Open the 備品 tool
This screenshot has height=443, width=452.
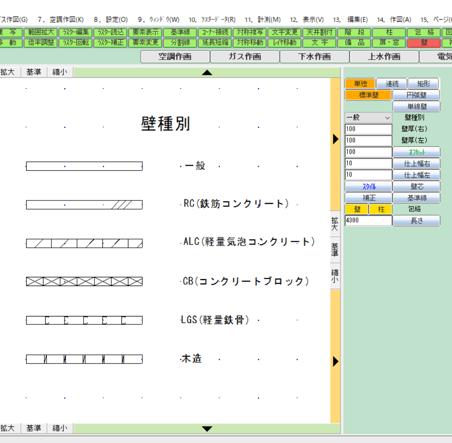point(354,43)
